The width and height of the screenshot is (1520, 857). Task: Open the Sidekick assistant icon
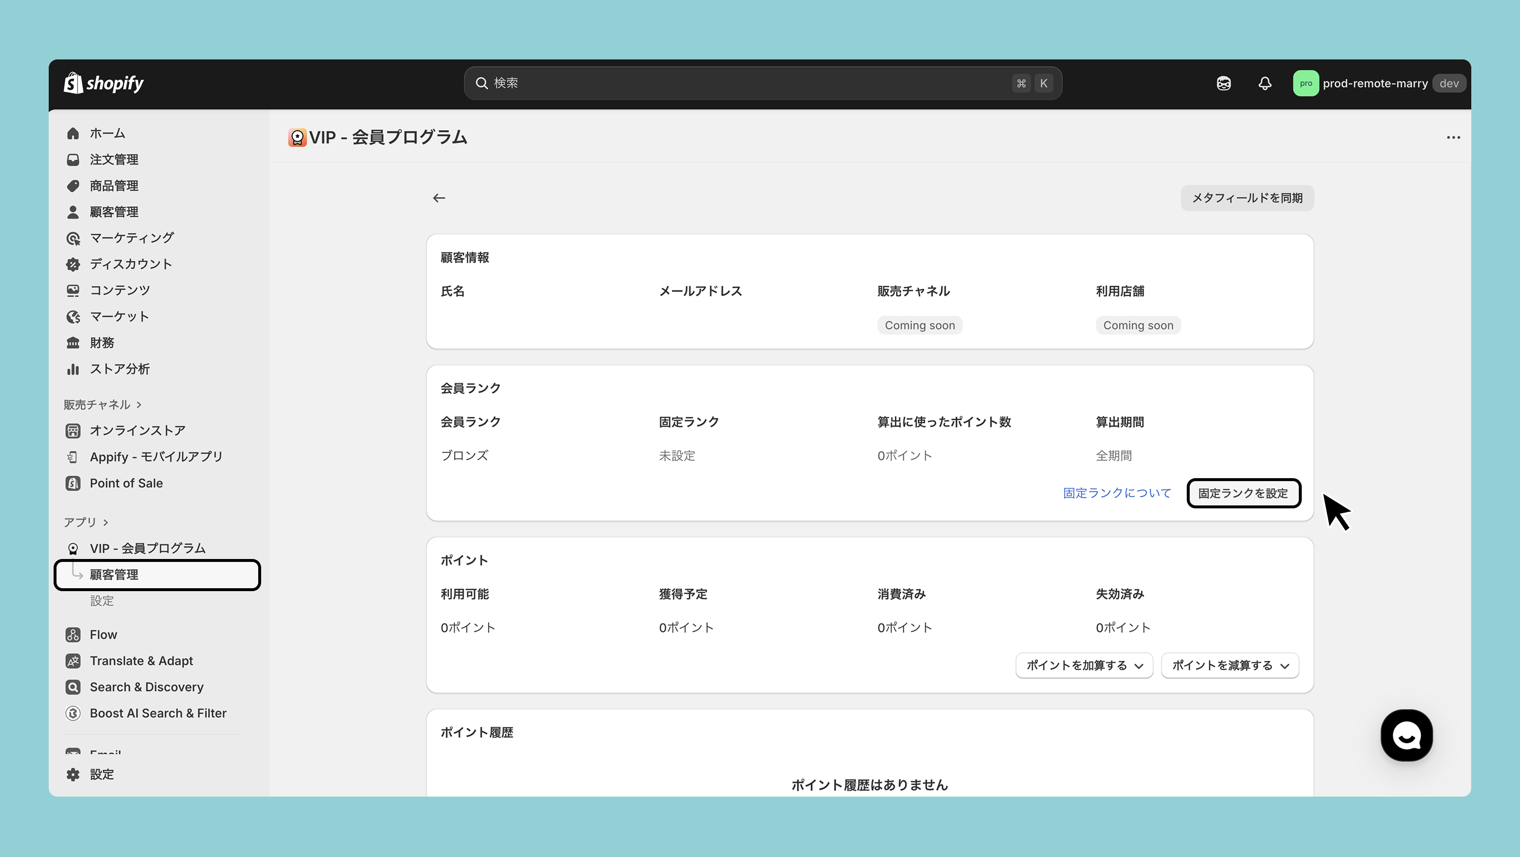(x=1224, y=83)
